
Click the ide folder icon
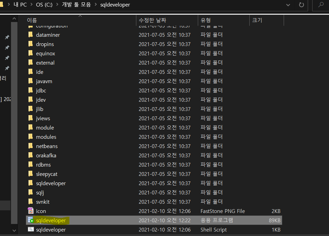pyautogui.click(x=31, y=72)
